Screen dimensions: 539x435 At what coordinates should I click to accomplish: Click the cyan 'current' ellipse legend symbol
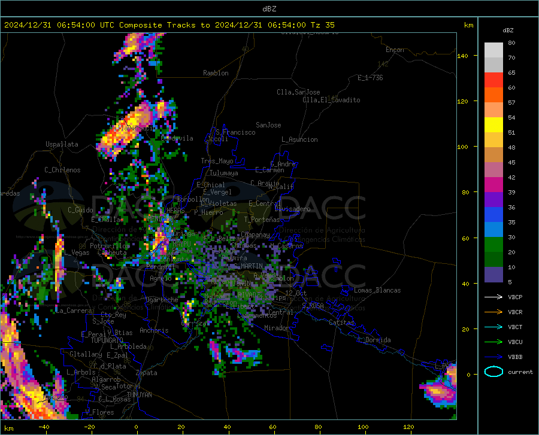tap(493, 372)
